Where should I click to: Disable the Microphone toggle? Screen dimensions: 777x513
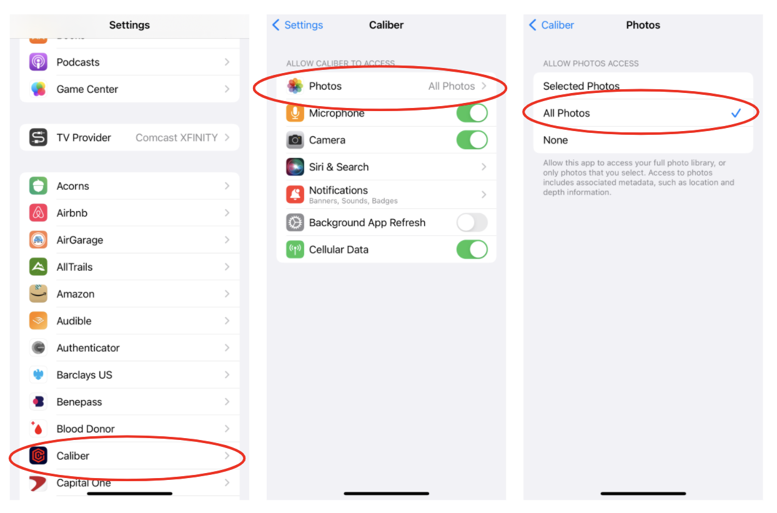(472, 113)
